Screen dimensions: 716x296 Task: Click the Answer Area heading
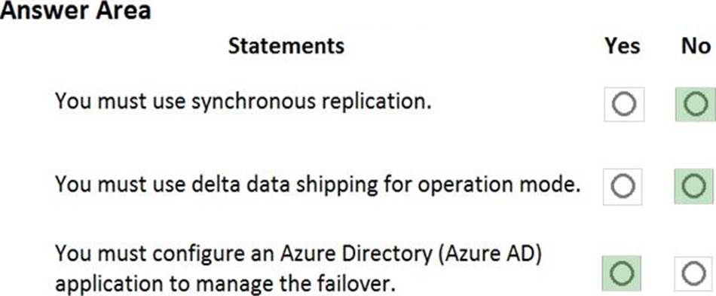75,10
